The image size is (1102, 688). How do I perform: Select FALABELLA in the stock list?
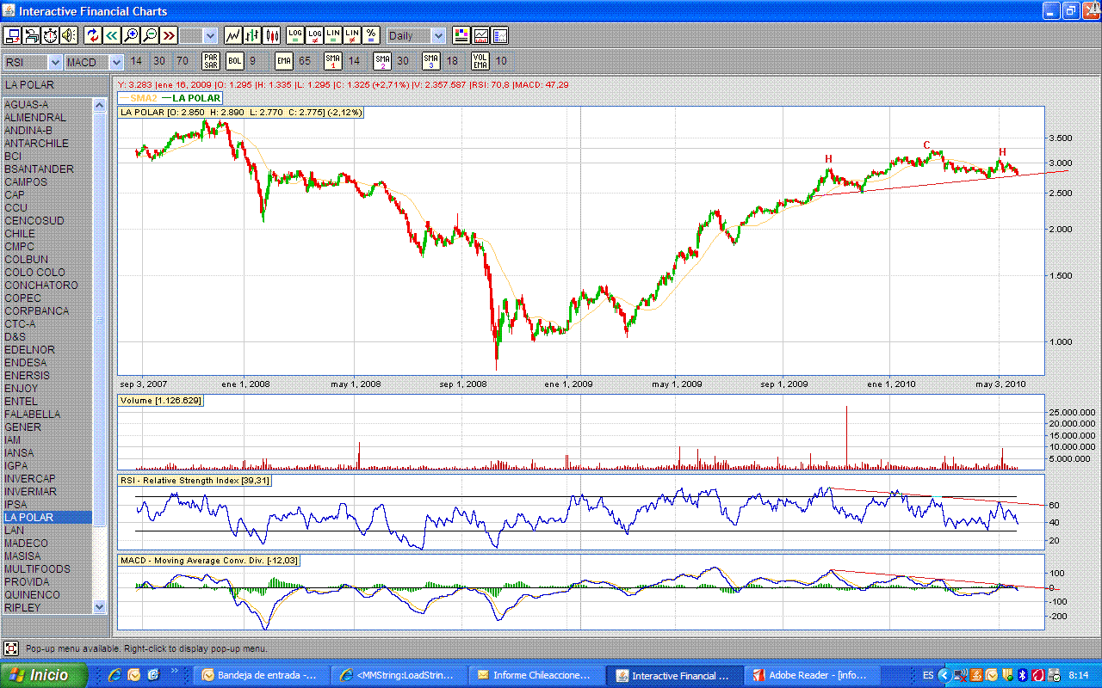click(33, 414)
